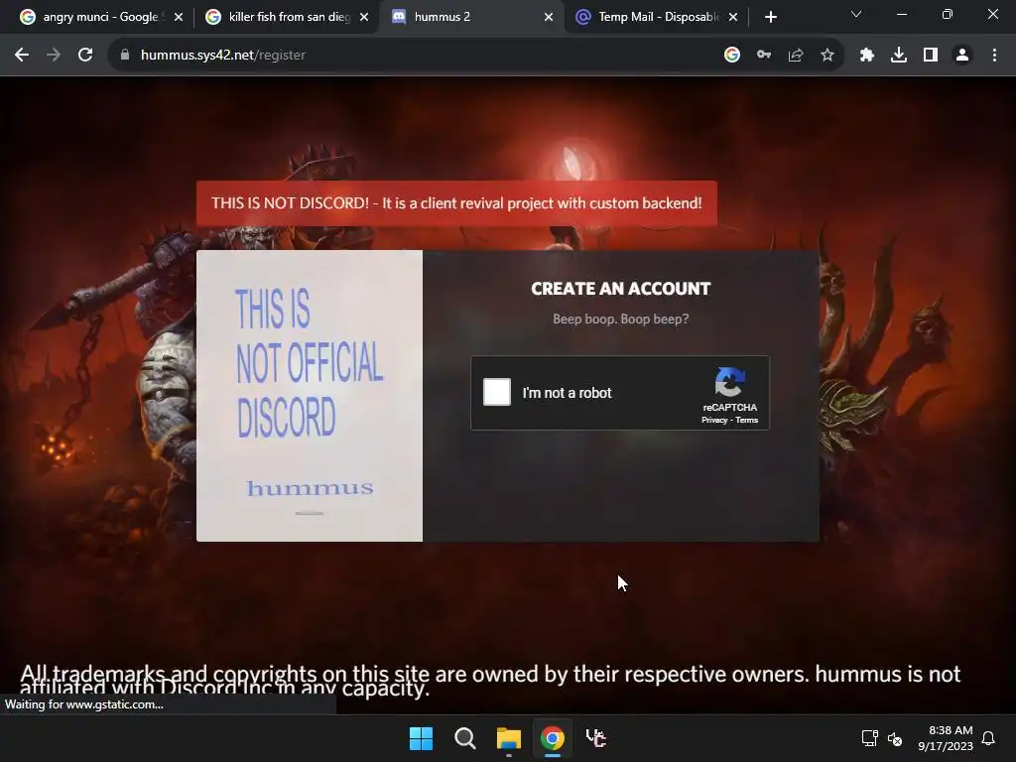Open the clock showing 8:38 AM
Image resolution: width=1016 pixels, height=762 pixels.
click(946, 738)
